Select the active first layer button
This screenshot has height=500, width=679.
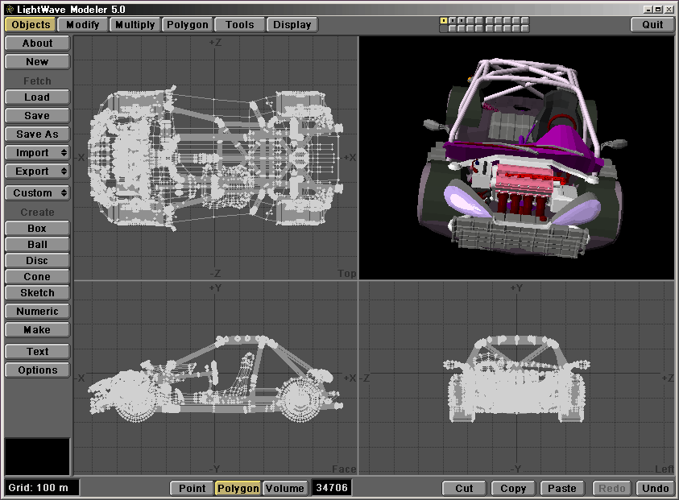[x=444, y=20]
